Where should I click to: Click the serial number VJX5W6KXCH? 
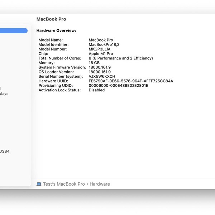(102, 76)
